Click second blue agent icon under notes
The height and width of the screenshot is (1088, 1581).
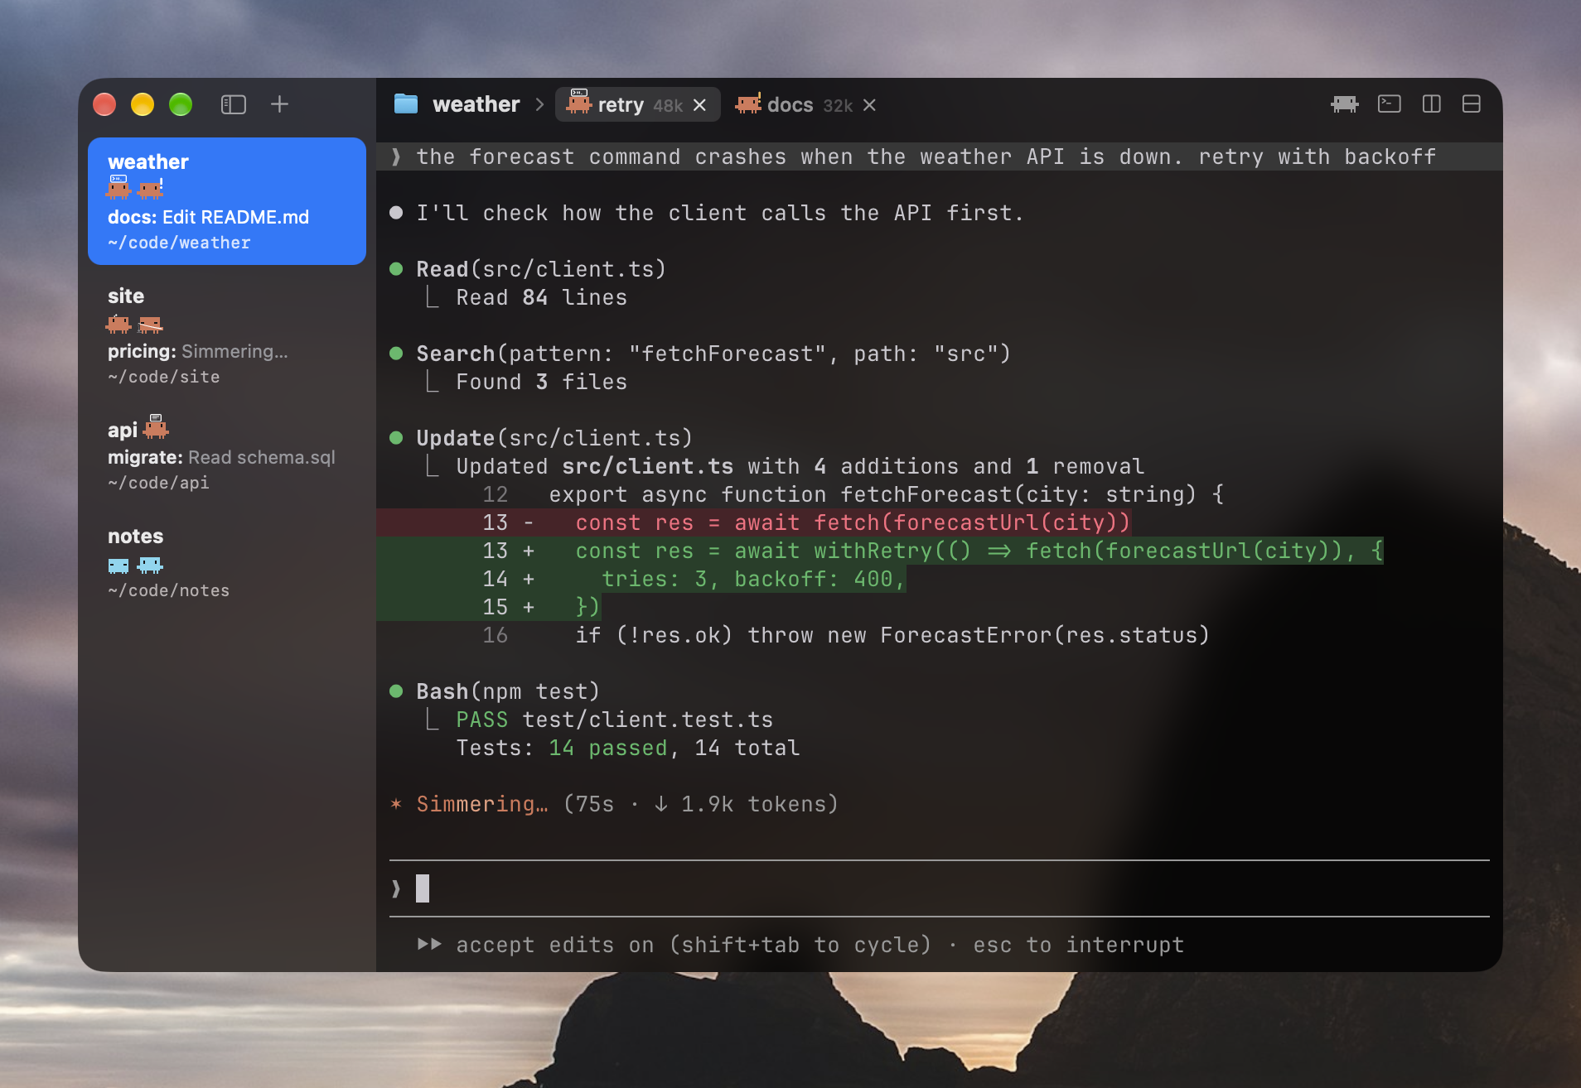pos(150,566)
